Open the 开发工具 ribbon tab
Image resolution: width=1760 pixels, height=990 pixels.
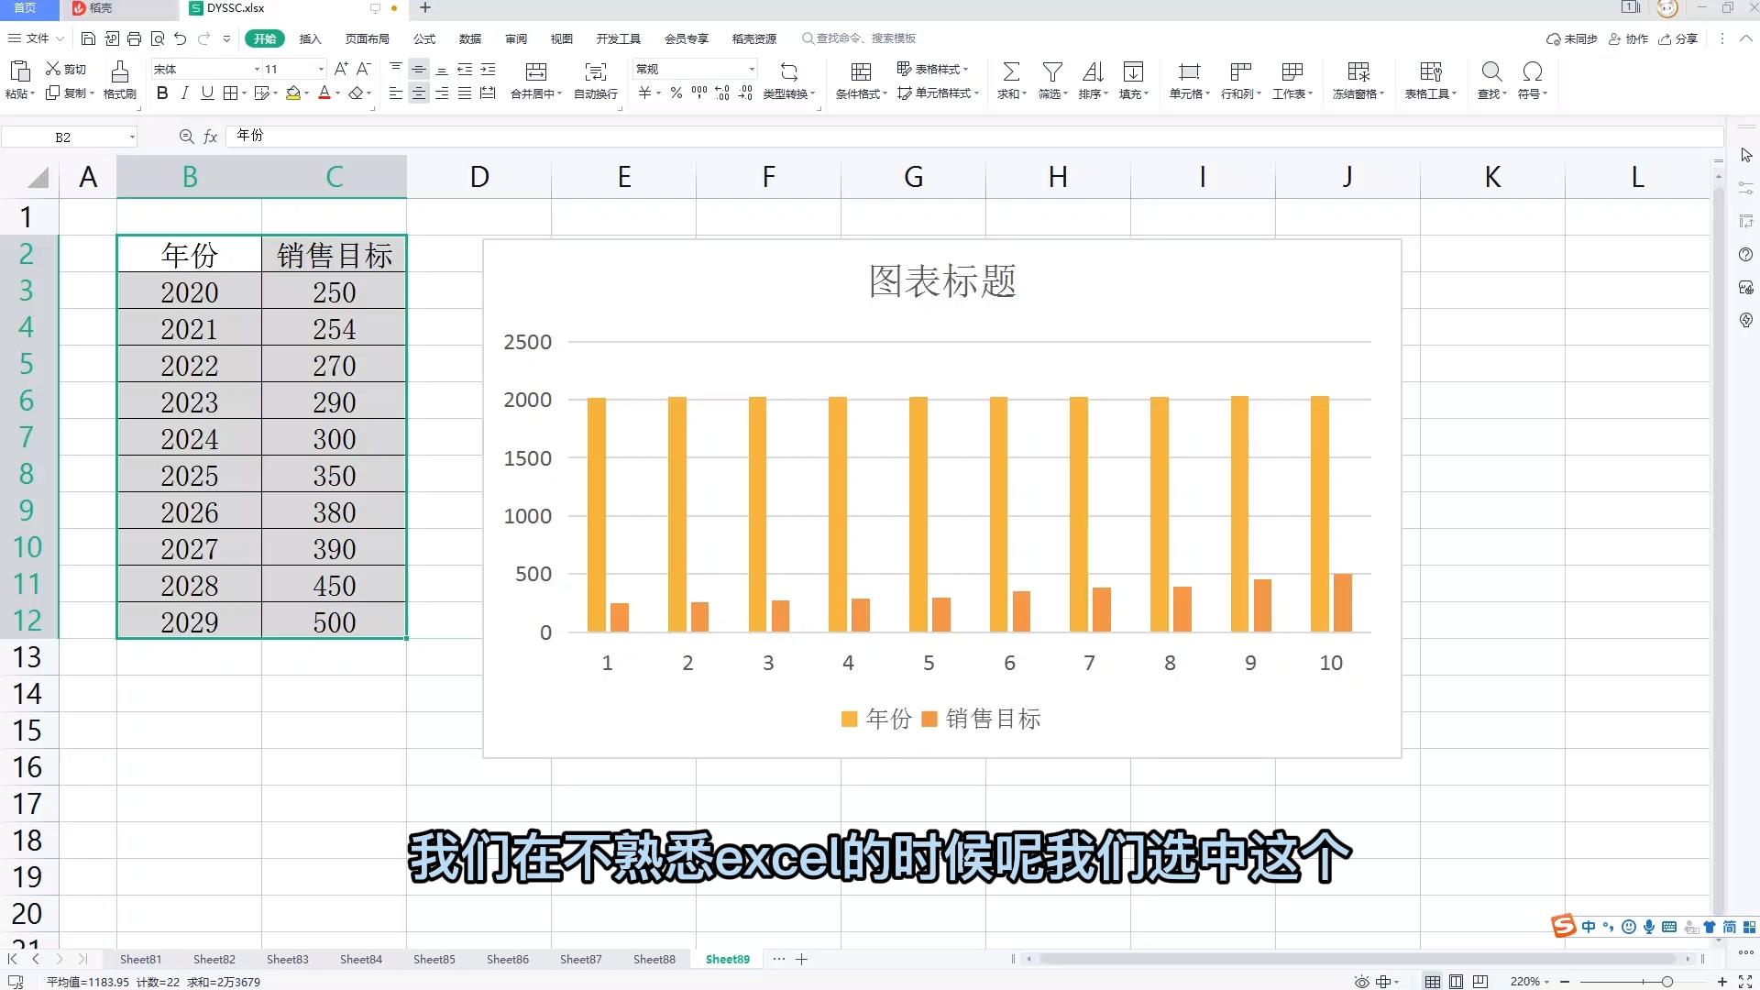619,38
